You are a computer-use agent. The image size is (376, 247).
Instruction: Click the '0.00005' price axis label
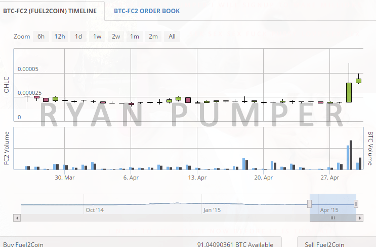pos(28,69)
